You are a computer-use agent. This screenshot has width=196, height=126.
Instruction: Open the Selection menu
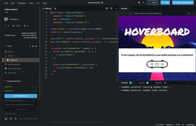(x=22, y=3)
